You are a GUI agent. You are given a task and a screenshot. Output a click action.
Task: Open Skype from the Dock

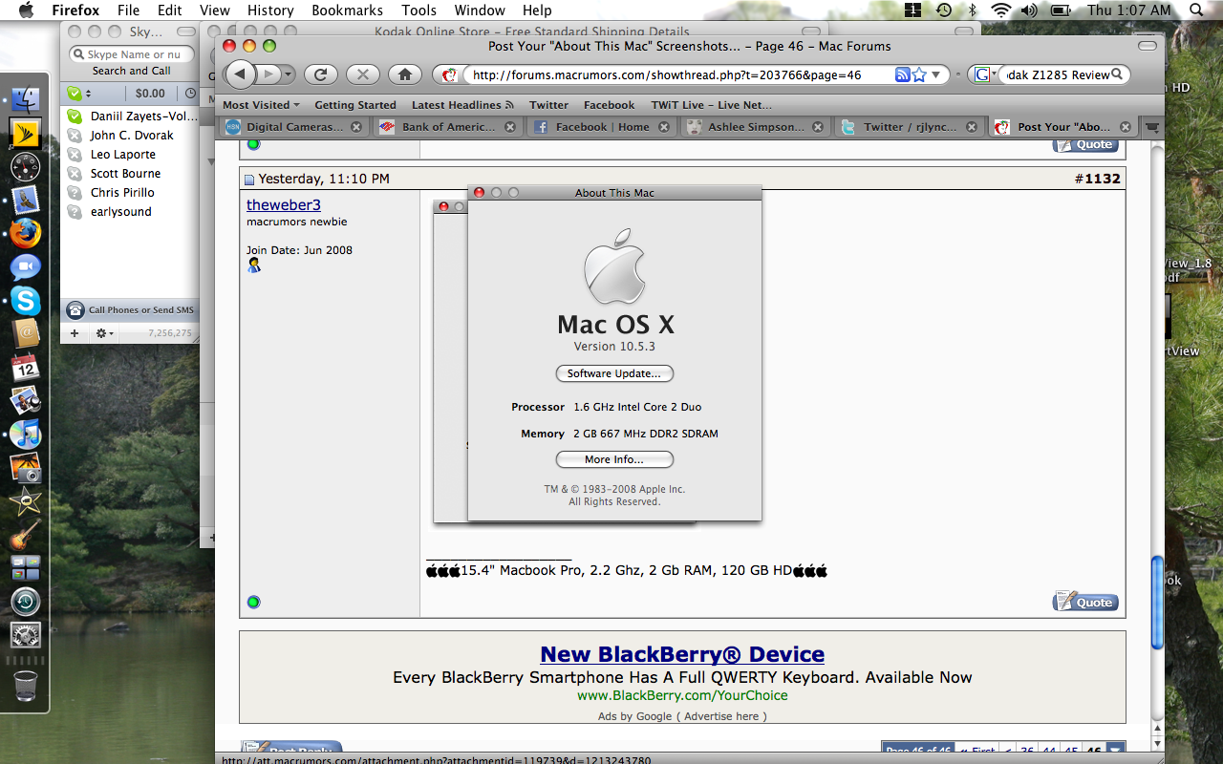26,301
